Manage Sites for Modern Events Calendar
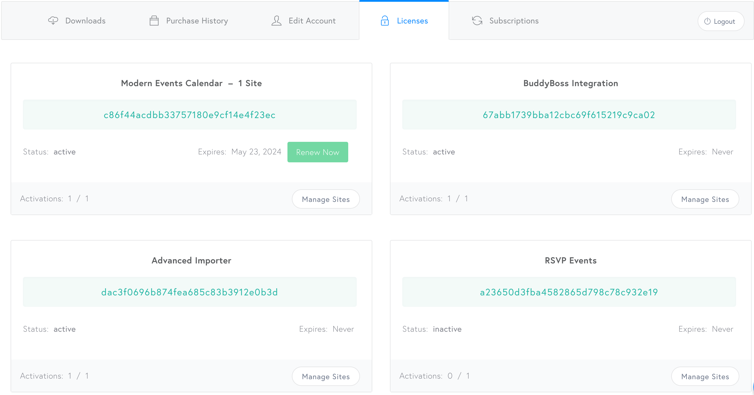 click(326, 199)
